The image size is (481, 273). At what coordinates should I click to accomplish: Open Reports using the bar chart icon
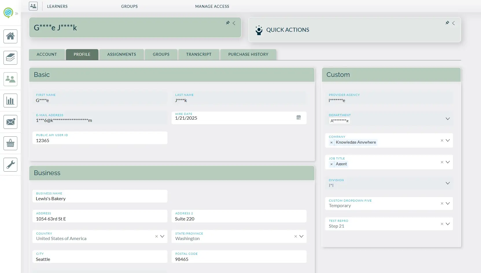point(10,100)
